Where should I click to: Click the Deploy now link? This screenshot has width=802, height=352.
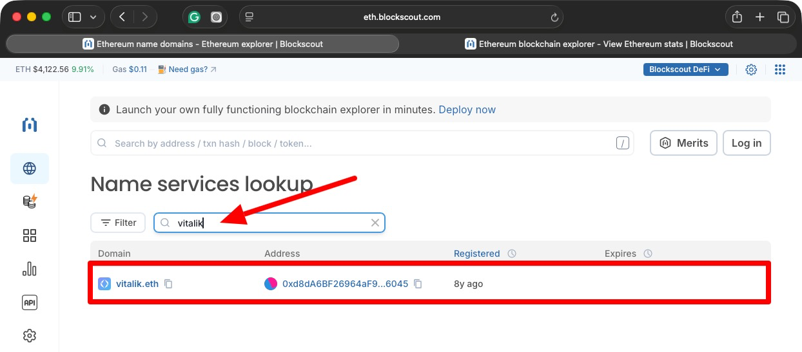467,110
